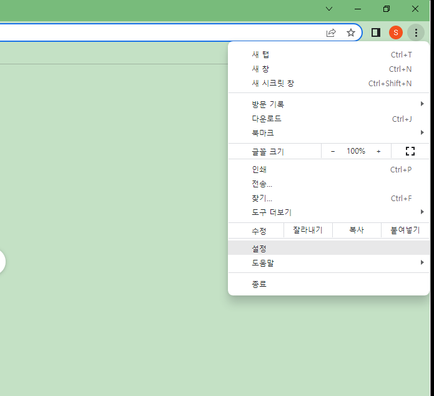
Task: Open a new tab (새 탭)
Action: [328, 54]
